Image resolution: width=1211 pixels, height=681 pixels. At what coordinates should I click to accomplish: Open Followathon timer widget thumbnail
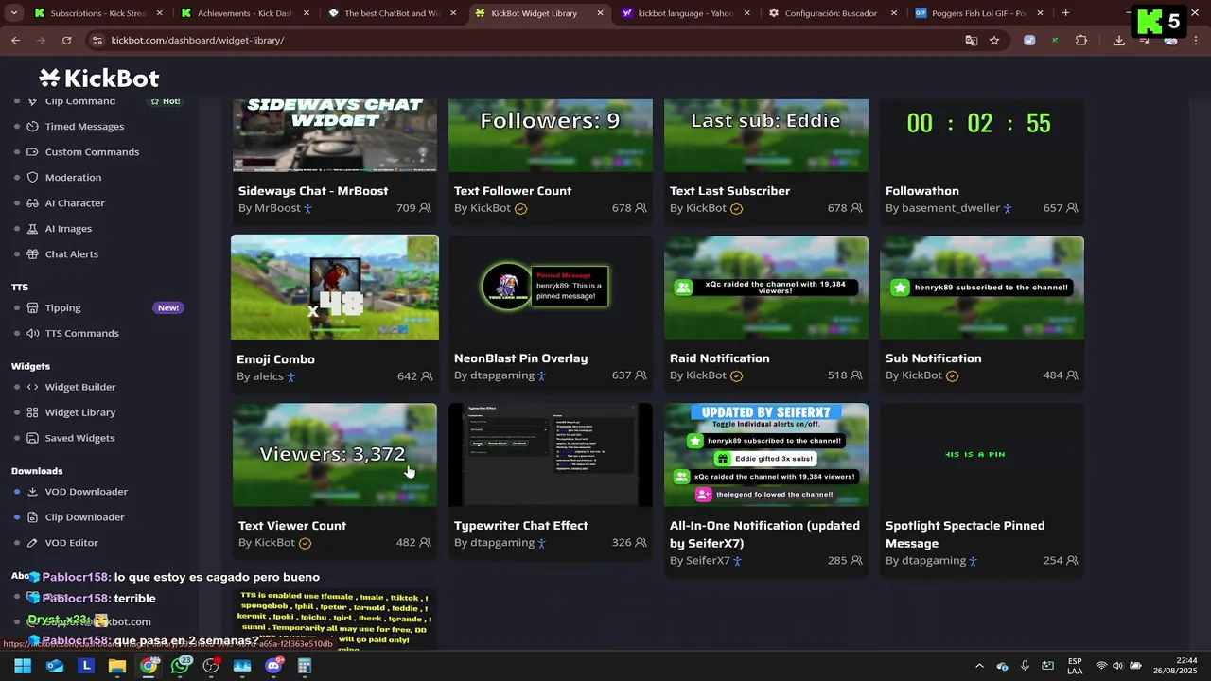click(x=982, y=135)
